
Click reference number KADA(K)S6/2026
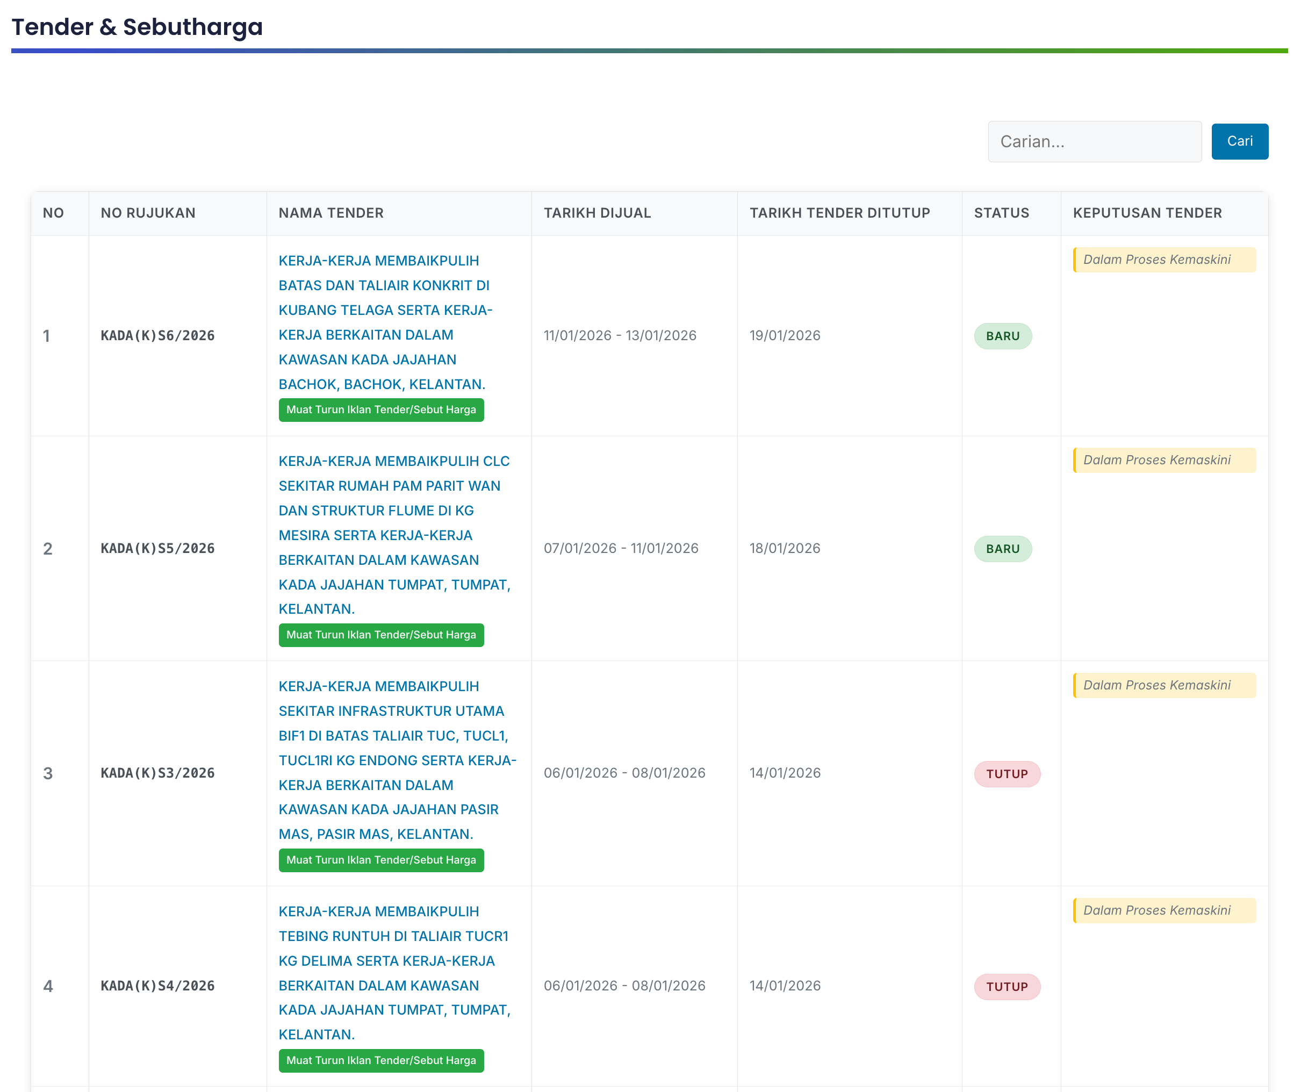[157, 336]
